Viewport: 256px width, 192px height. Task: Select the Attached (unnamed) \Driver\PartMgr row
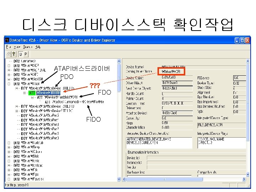[x=74, y=102]
